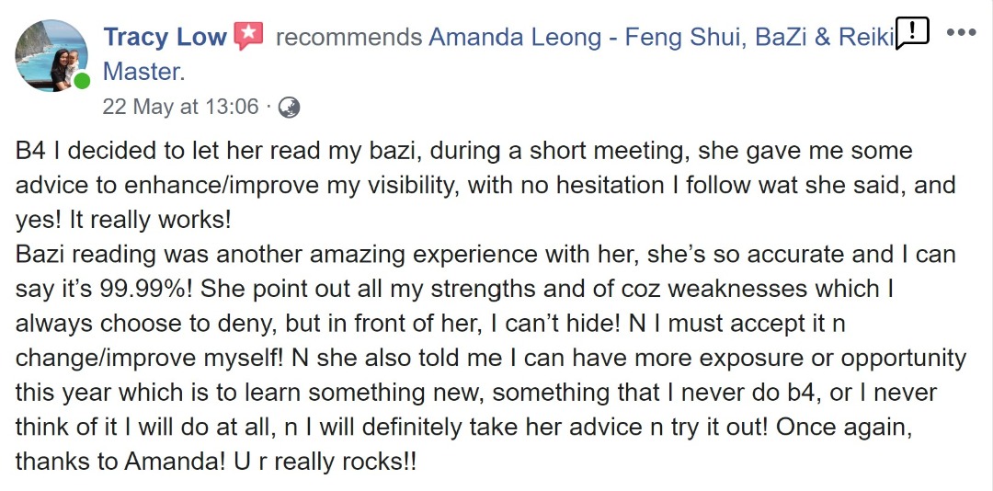Click the word "recommends" in header
The height and width of the screenshot is (491, 993).
point(349,38)
